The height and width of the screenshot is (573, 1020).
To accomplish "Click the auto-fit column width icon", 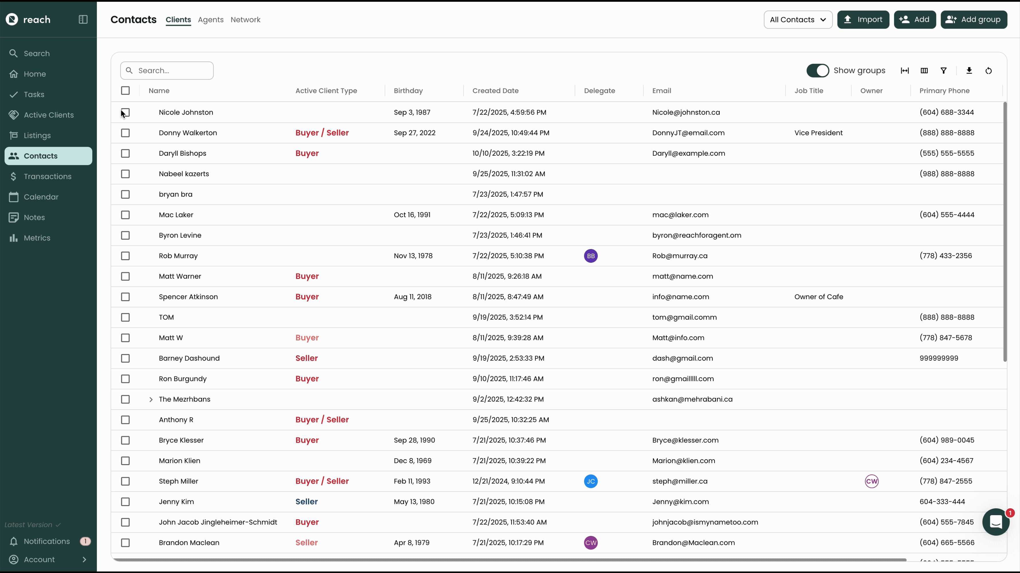I will coord(905,71).
